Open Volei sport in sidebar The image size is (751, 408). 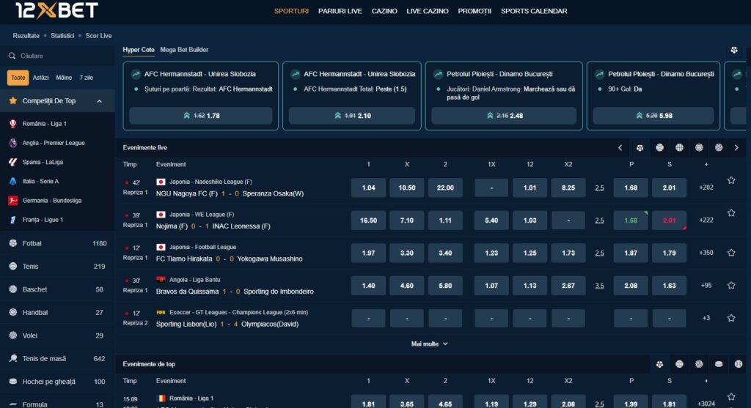[x=57, y=335]
